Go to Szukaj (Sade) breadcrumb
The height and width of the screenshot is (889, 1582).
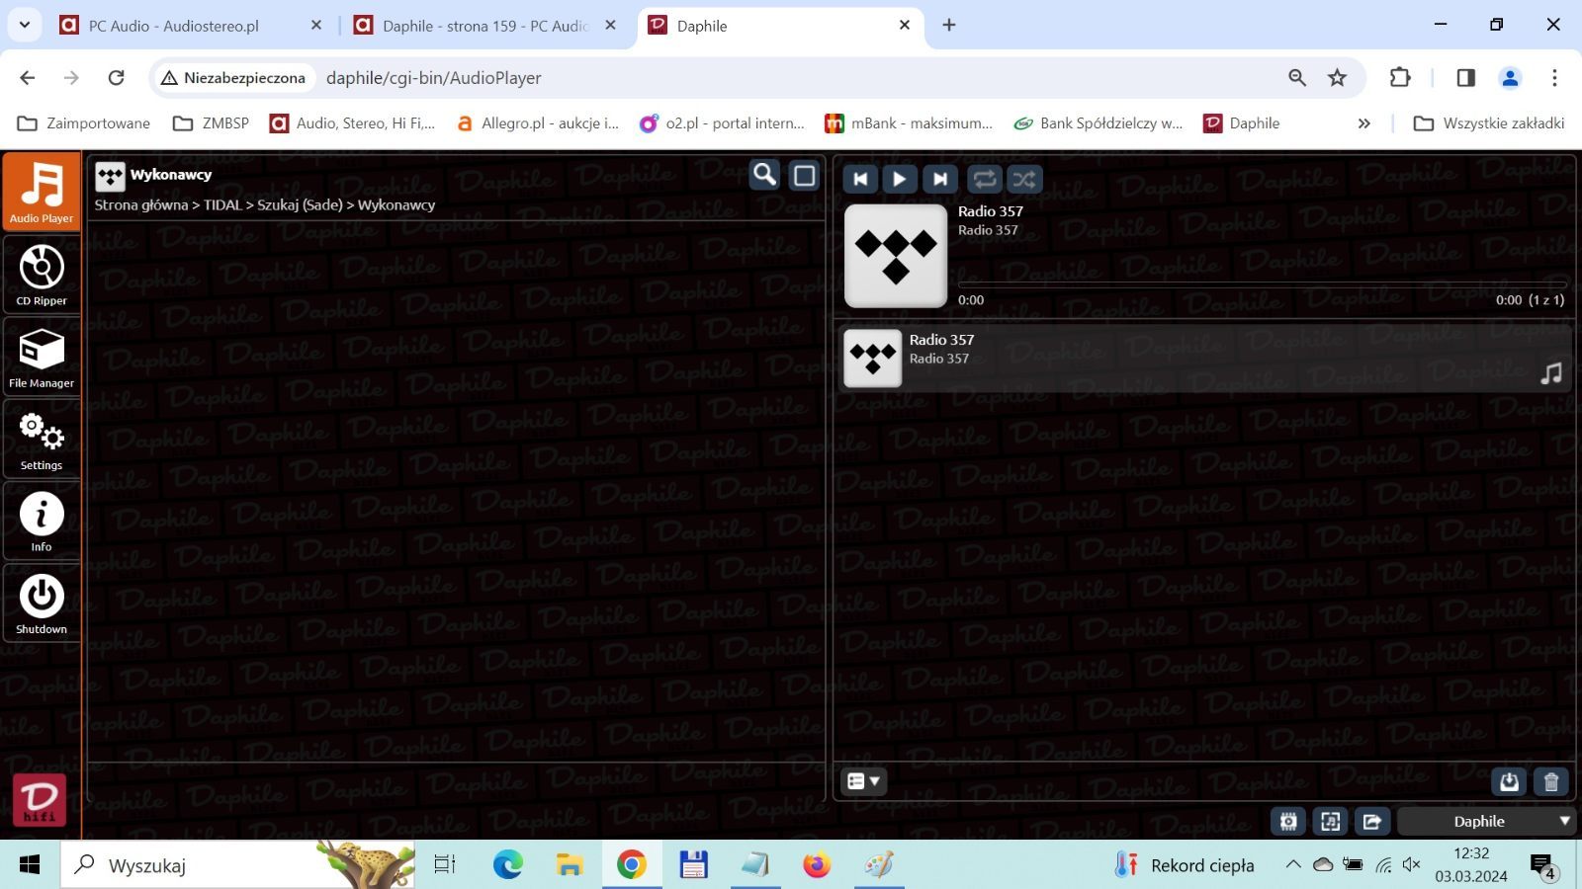tap(300, 204)
